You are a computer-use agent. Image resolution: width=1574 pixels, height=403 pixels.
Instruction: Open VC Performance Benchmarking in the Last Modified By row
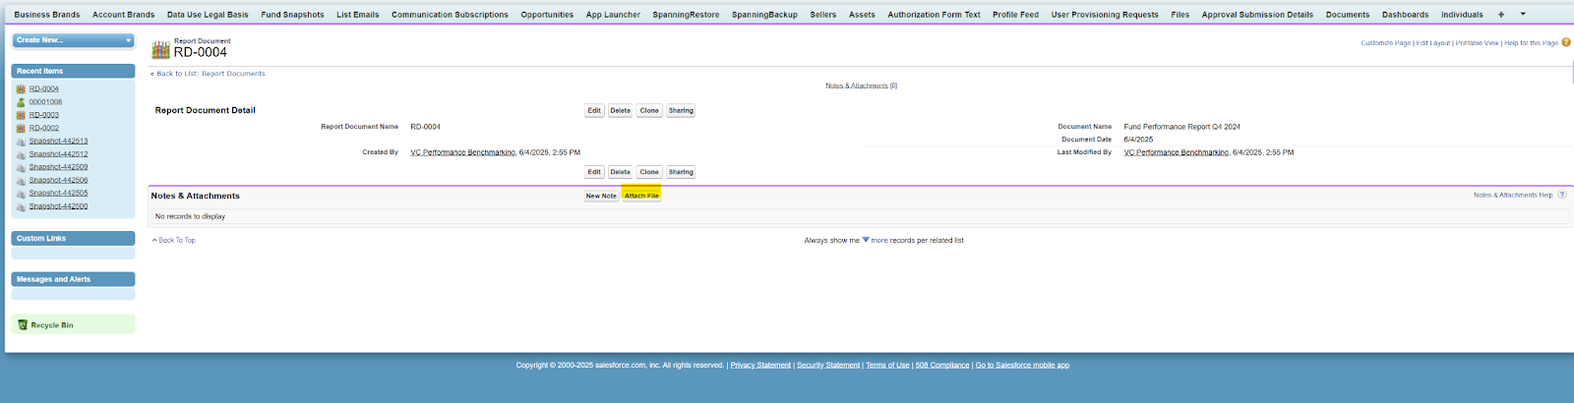coord(1177,152)
